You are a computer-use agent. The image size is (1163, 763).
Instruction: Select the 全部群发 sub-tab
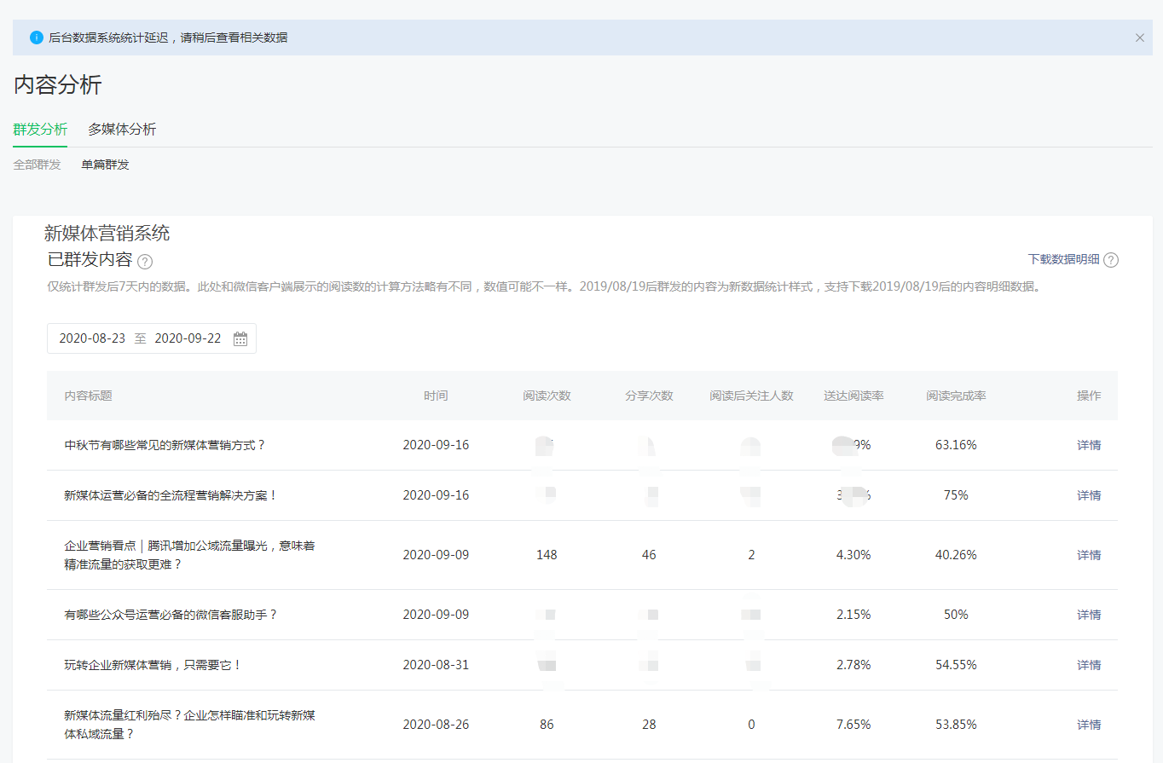click(x=37, y=165)
